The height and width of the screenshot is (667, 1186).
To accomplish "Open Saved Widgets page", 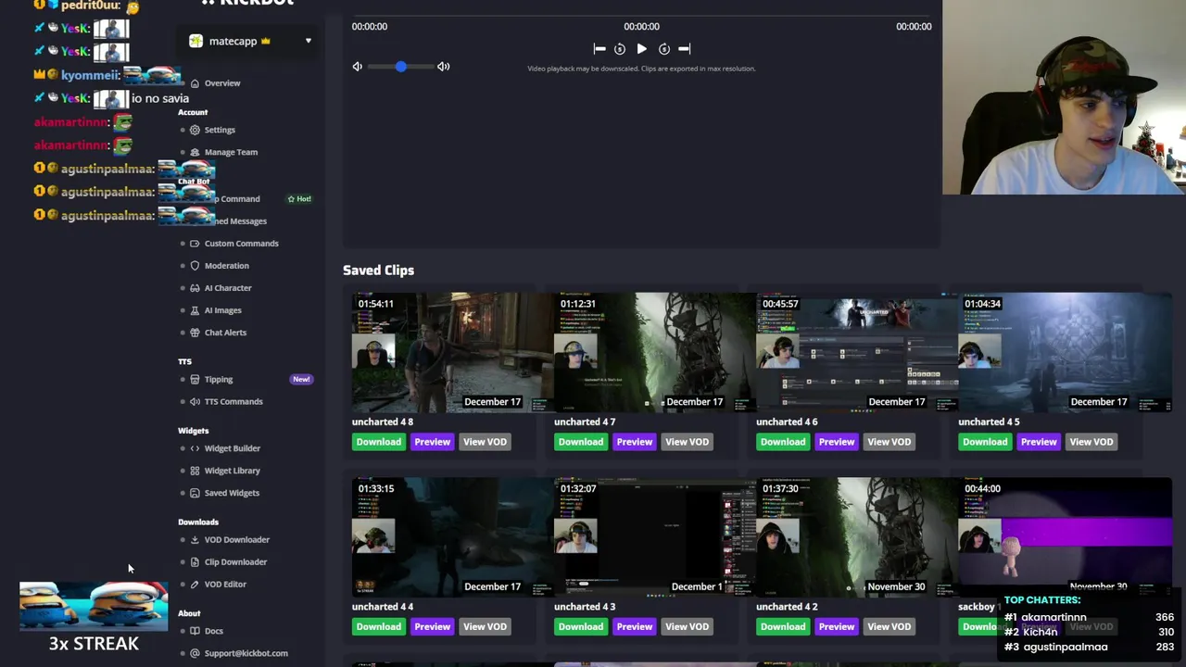I will [x=232, y=493].
